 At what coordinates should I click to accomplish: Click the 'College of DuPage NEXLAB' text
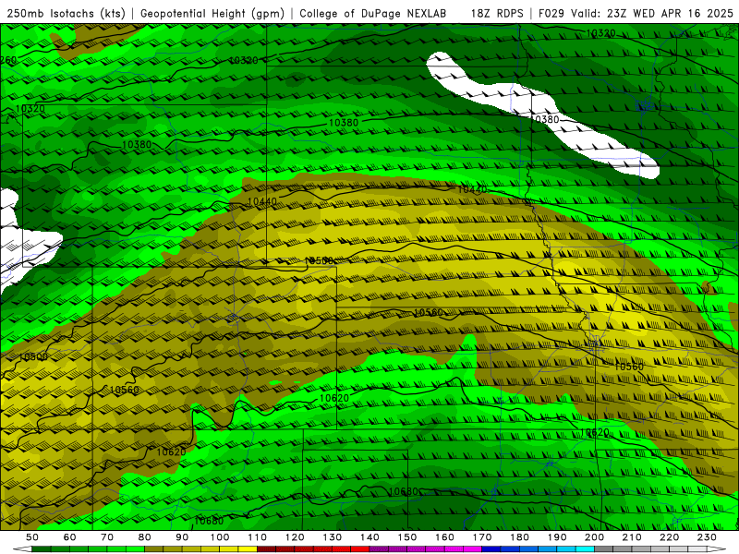click(x=373, y=14)
